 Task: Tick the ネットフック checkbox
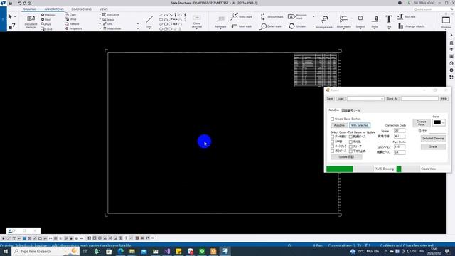332,146
